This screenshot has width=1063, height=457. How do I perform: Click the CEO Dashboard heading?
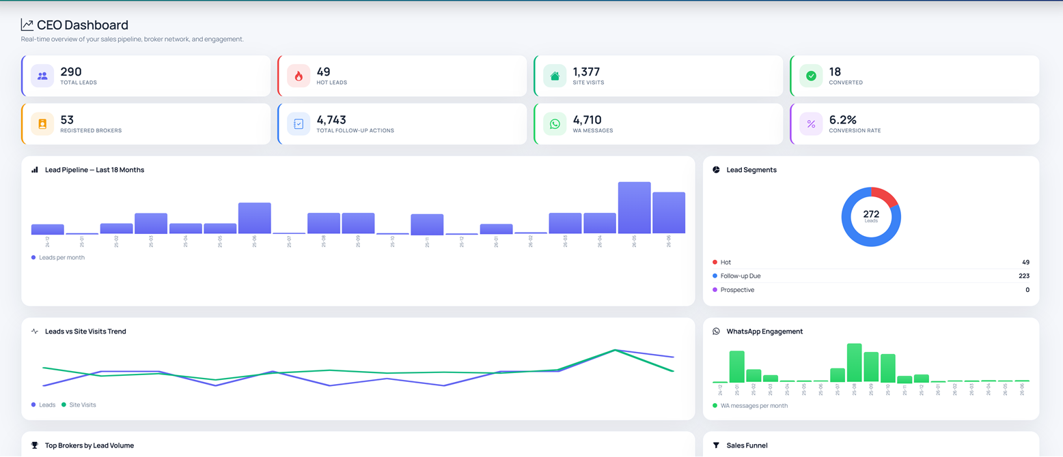click(83, 25)
